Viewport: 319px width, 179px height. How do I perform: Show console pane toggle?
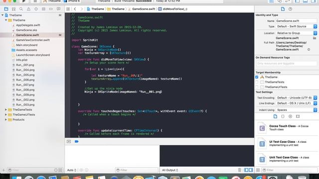click(x=251, y=170)
